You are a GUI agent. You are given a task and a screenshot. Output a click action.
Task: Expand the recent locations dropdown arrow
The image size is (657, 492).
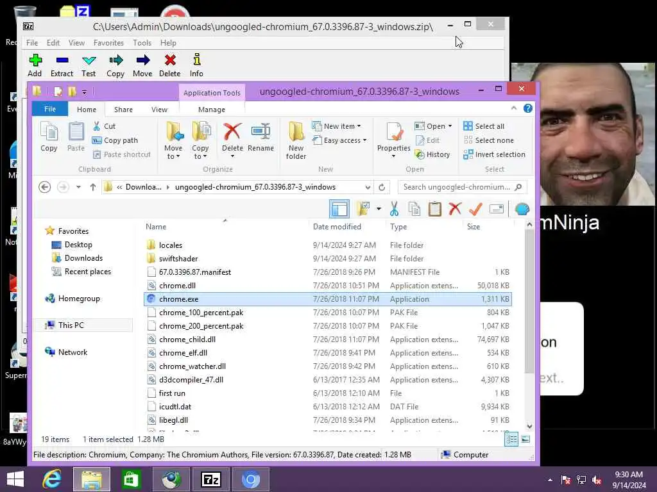pyautogui.click(x=78, y=187)
